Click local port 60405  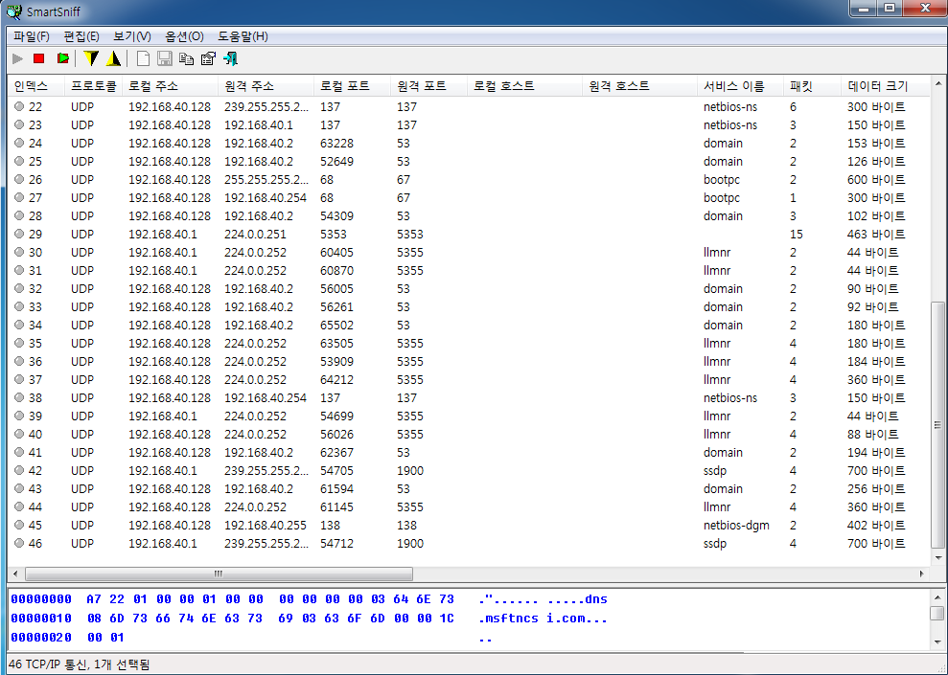pos(336,252)
